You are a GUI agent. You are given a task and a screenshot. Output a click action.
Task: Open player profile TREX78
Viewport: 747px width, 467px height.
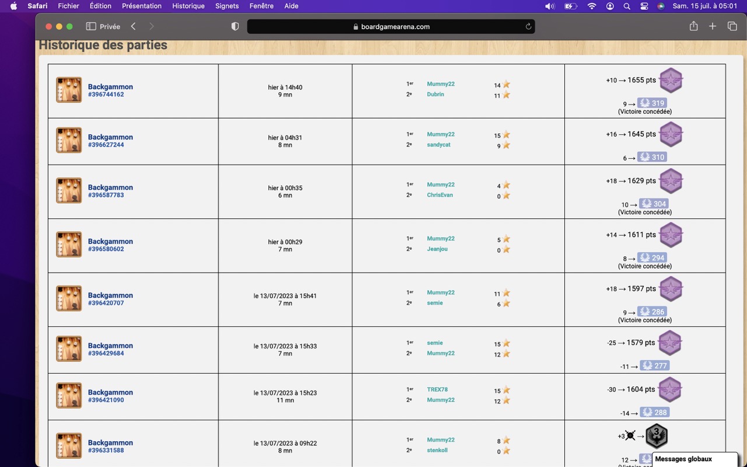(437, 389)
